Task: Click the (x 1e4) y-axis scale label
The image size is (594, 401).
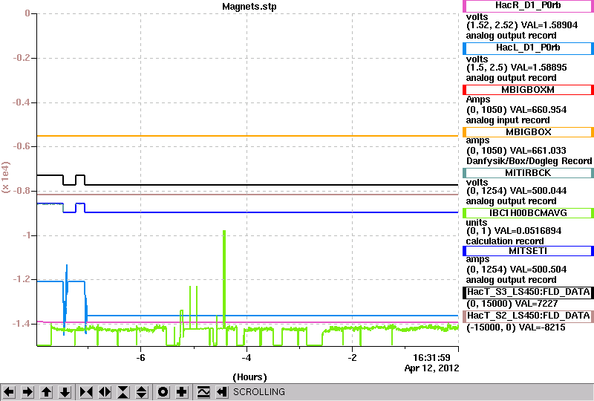Action: (x=6, y=177)
